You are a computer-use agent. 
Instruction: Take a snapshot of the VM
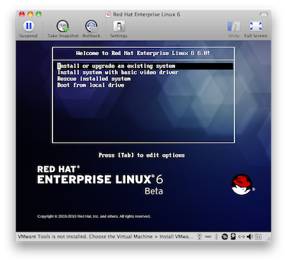pyautogui.click(x=63, y=29)
